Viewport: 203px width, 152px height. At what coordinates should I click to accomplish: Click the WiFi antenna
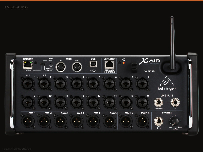(x=172, y=43)
